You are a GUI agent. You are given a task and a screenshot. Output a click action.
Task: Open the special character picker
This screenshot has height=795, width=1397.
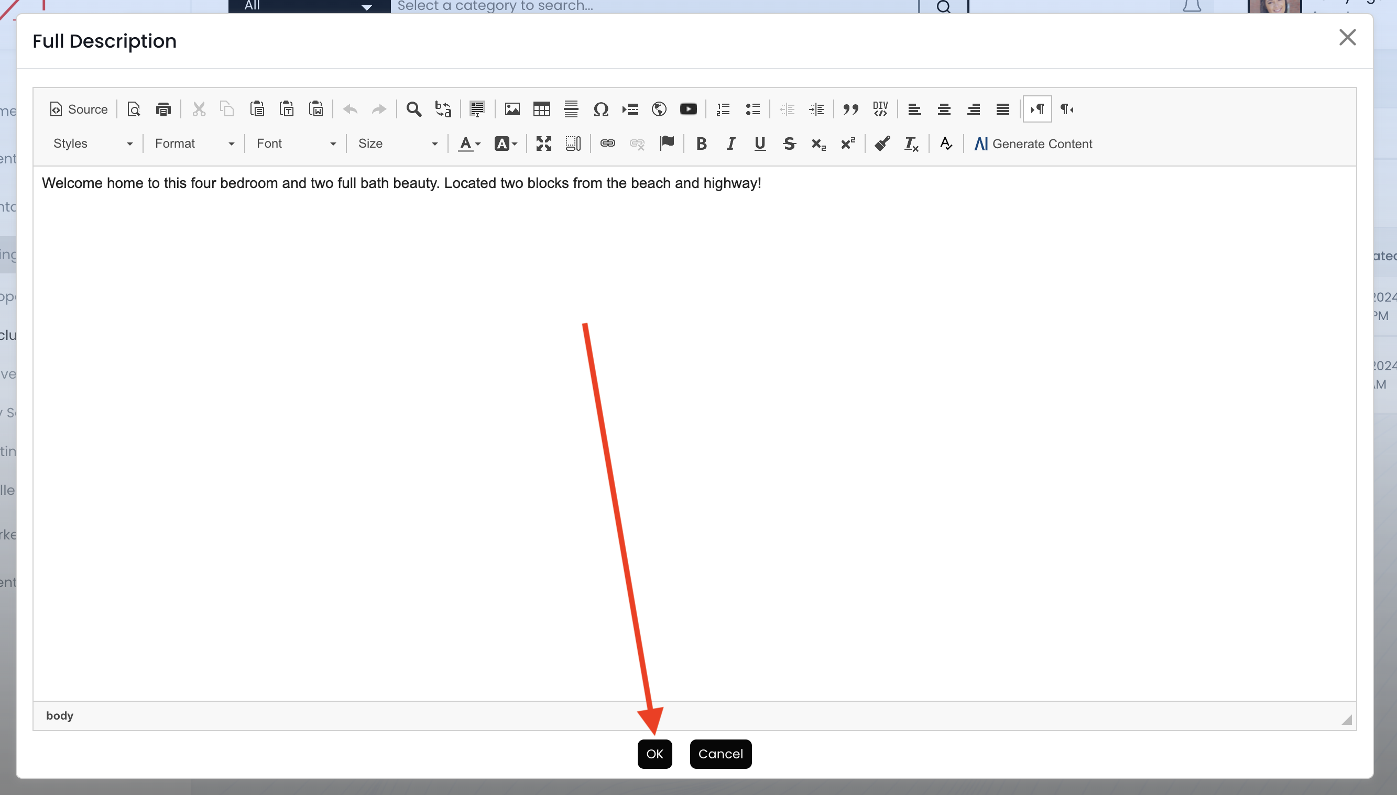pyautogui.click(x=601, y=109)
